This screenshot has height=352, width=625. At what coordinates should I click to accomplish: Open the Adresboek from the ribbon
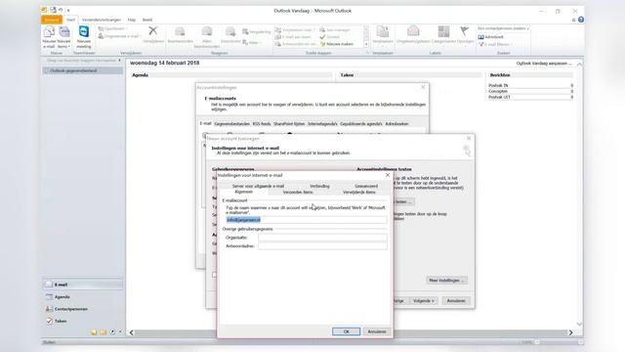[x=491, y=37]
